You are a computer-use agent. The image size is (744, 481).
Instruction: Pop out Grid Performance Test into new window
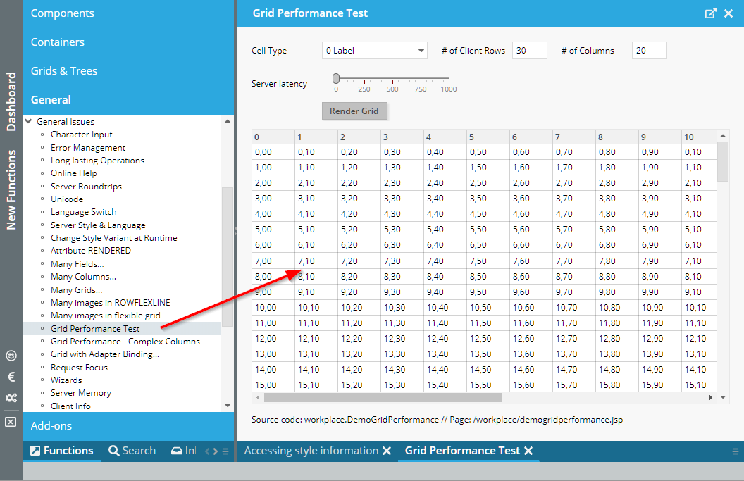pyautogui.click(x=711, y=13)
